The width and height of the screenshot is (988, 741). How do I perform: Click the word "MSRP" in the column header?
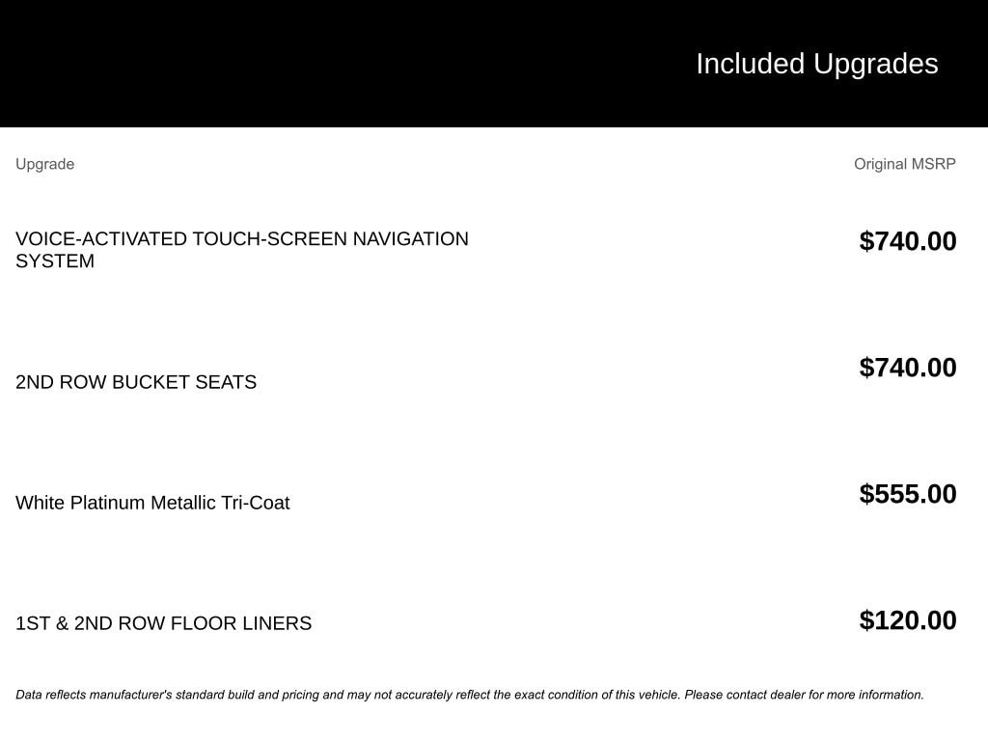pyautogui.click(x=932, y=164)
